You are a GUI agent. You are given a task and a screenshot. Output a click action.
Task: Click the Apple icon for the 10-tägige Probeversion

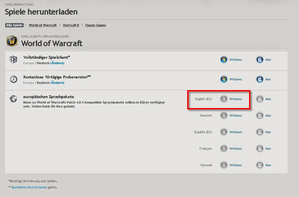pos(260,79)
